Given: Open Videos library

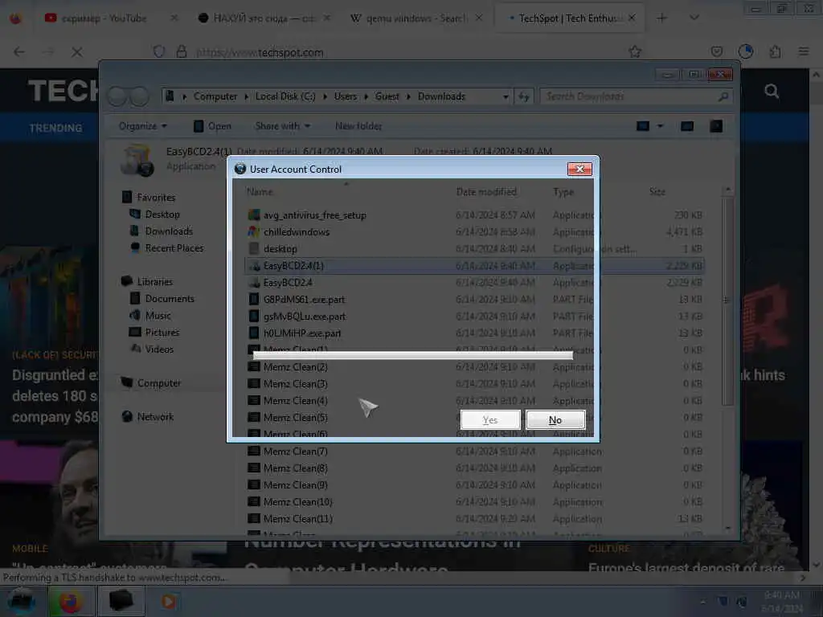Looking at the screenshot, I should tap(159, 349).
